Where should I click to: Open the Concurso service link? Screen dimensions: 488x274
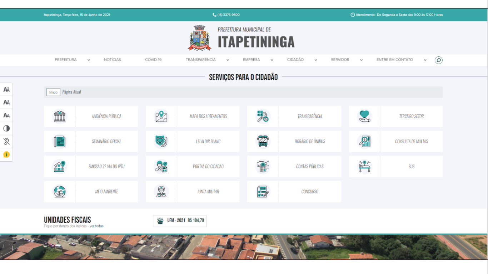point(310,192)
